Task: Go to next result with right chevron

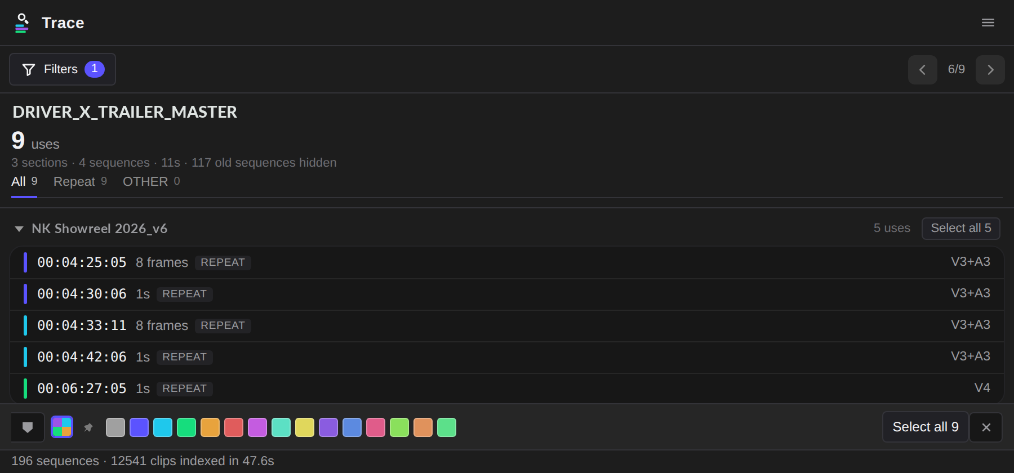Action: (x=990, y=70)
